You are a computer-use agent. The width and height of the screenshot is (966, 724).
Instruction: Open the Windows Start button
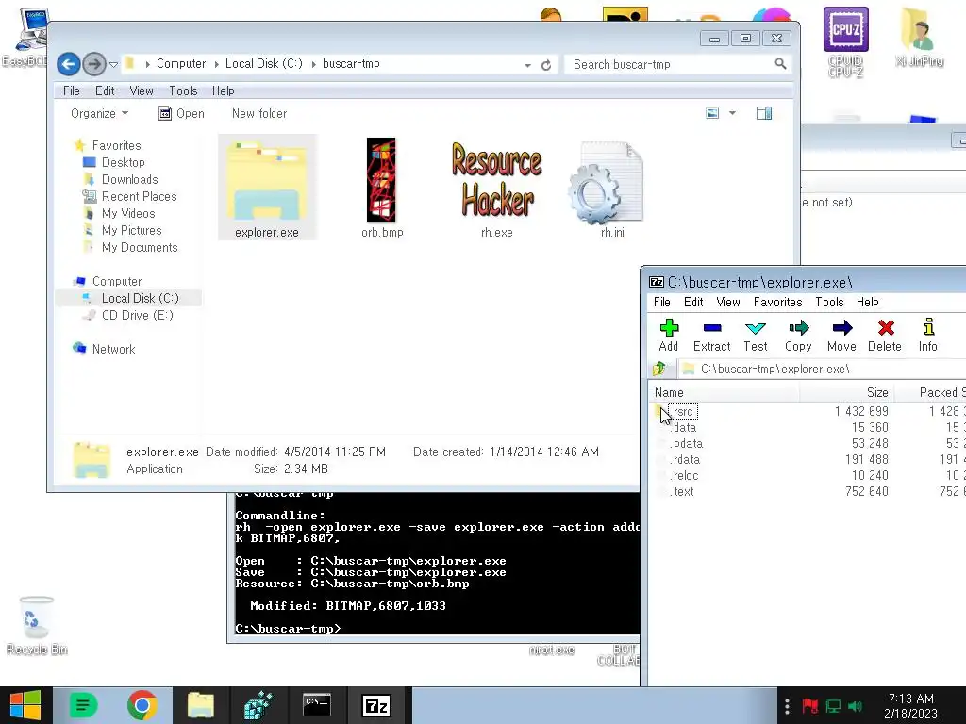25,705
